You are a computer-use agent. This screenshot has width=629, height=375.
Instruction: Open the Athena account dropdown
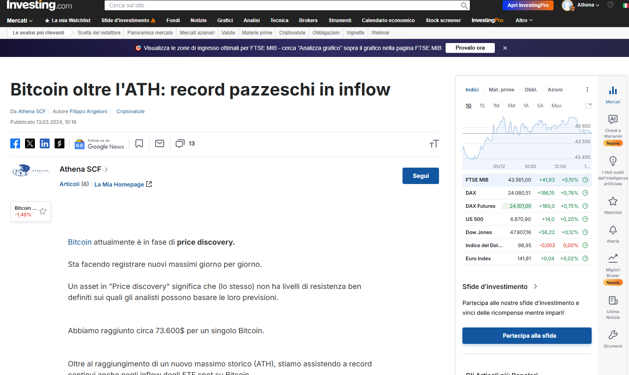[x=588, y=5]
